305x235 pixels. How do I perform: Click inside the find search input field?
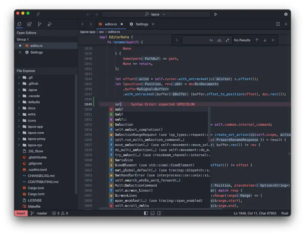click(x=194, y=40)
